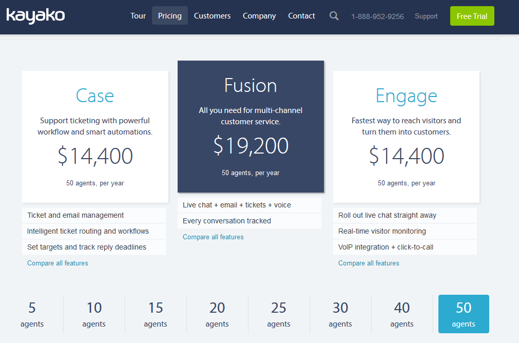The width and height of the screenshot is (519, 343).
Task: Click 'Live chat + email + tickets + voice' row
Action: (249, 205)
